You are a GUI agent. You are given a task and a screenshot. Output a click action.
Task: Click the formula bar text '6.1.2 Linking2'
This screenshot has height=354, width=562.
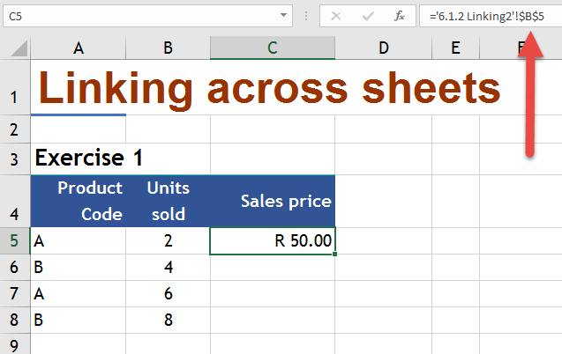pyautogui.click(x=476, y=16)
